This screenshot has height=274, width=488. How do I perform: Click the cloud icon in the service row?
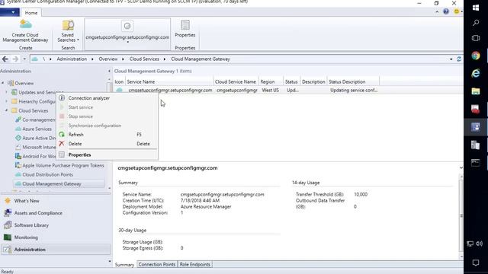(x=119, y=90)
